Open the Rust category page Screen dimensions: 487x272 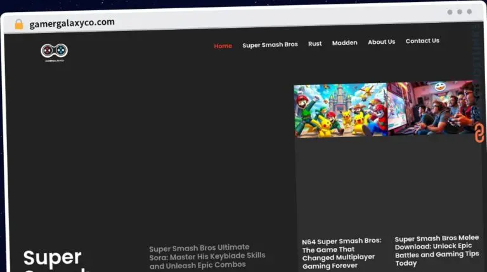(x=315, y=44)
